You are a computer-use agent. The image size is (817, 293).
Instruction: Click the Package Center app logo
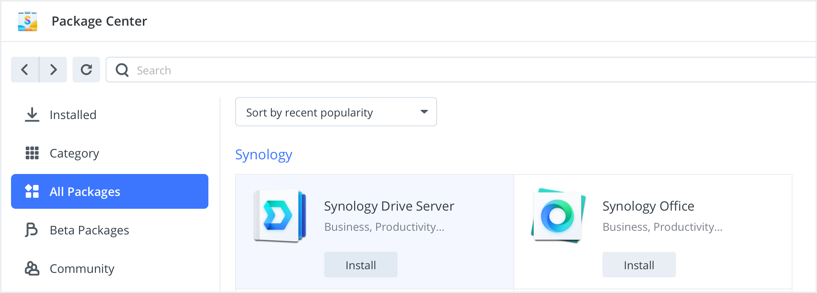(x=28, y=21)
